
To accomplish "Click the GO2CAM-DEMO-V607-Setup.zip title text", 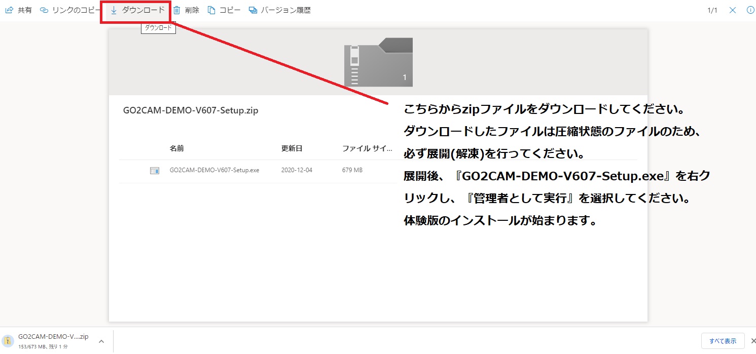I will pos(191,110).
